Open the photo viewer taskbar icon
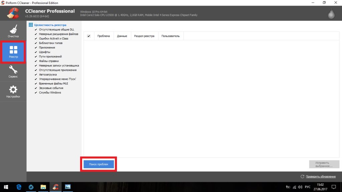The image size is (342, 192). [68, 187]
